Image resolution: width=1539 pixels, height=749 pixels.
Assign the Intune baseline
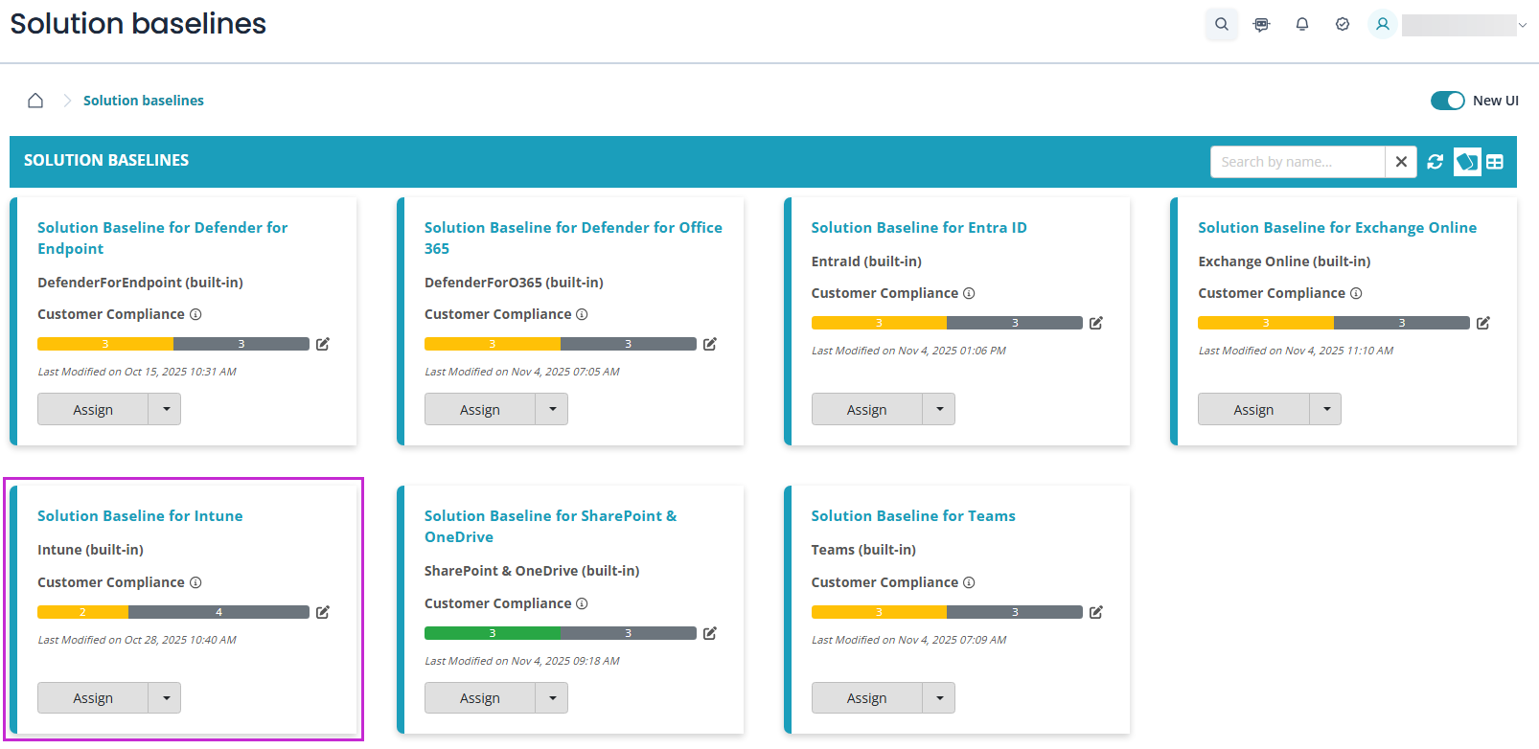(93, 697)
